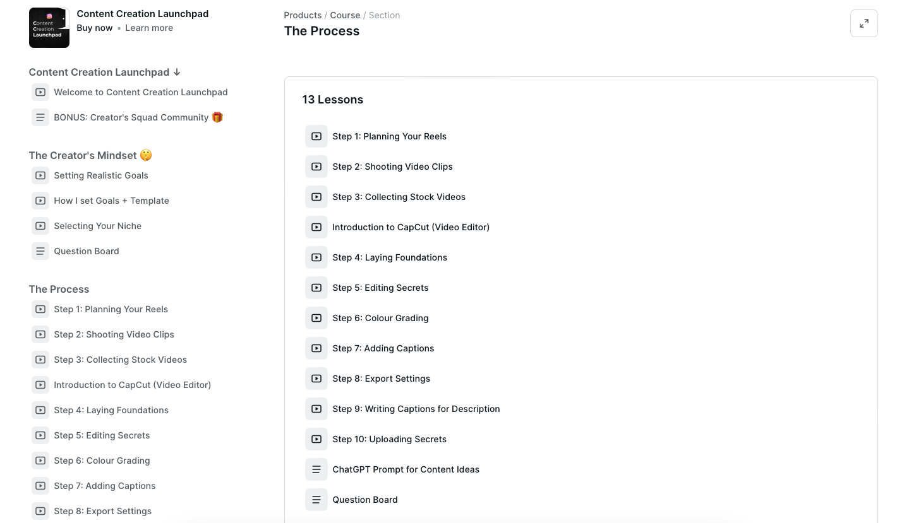This screenshot has width=921, height=523.
Task: Open Step 5: Editing Secrets lesson
Action: tap(380, 288)
